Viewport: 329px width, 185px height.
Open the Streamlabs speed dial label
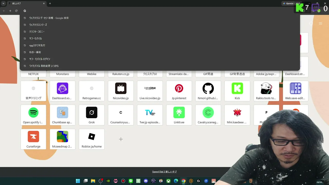(x=179, y=74)
